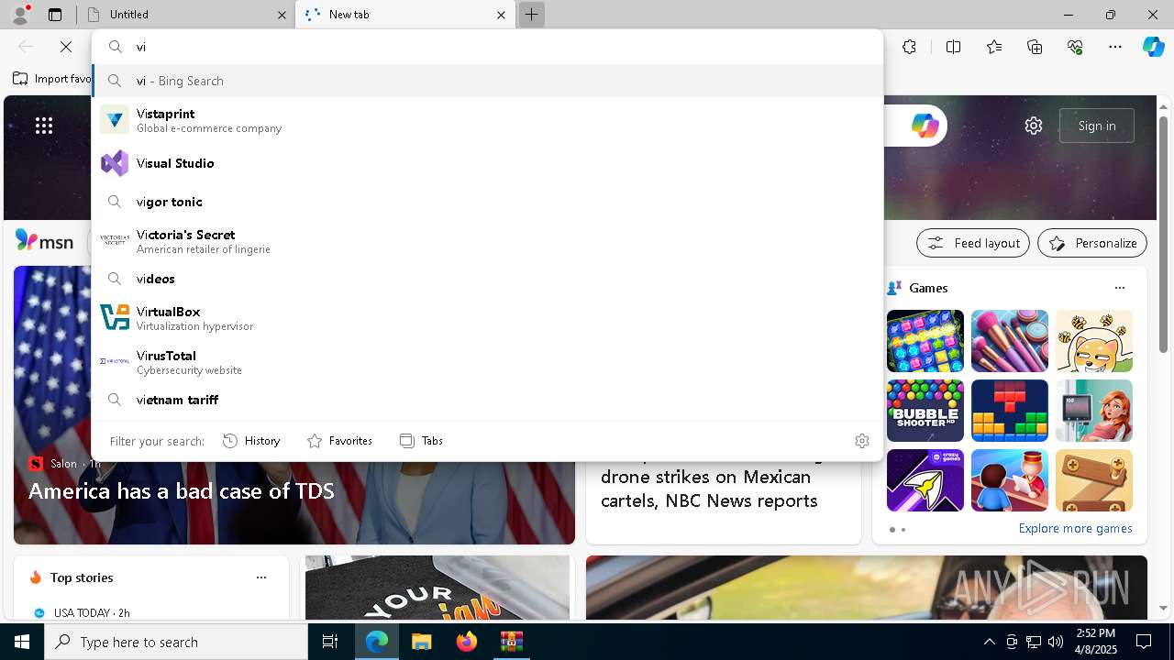Open a new tab with plus button

click(x=531, y=15)
